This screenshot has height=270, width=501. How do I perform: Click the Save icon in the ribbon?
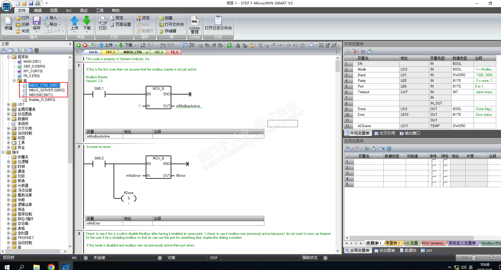(37, 21)
